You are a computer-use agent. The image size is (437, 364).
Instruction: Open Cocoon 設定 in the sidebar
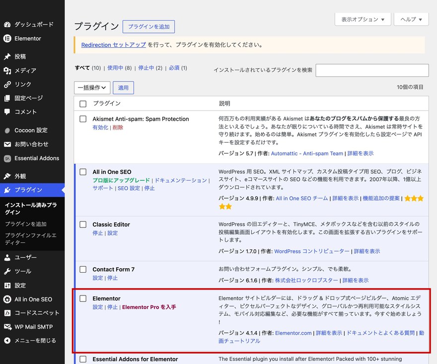pyautogui.click(x=31, y=130)
